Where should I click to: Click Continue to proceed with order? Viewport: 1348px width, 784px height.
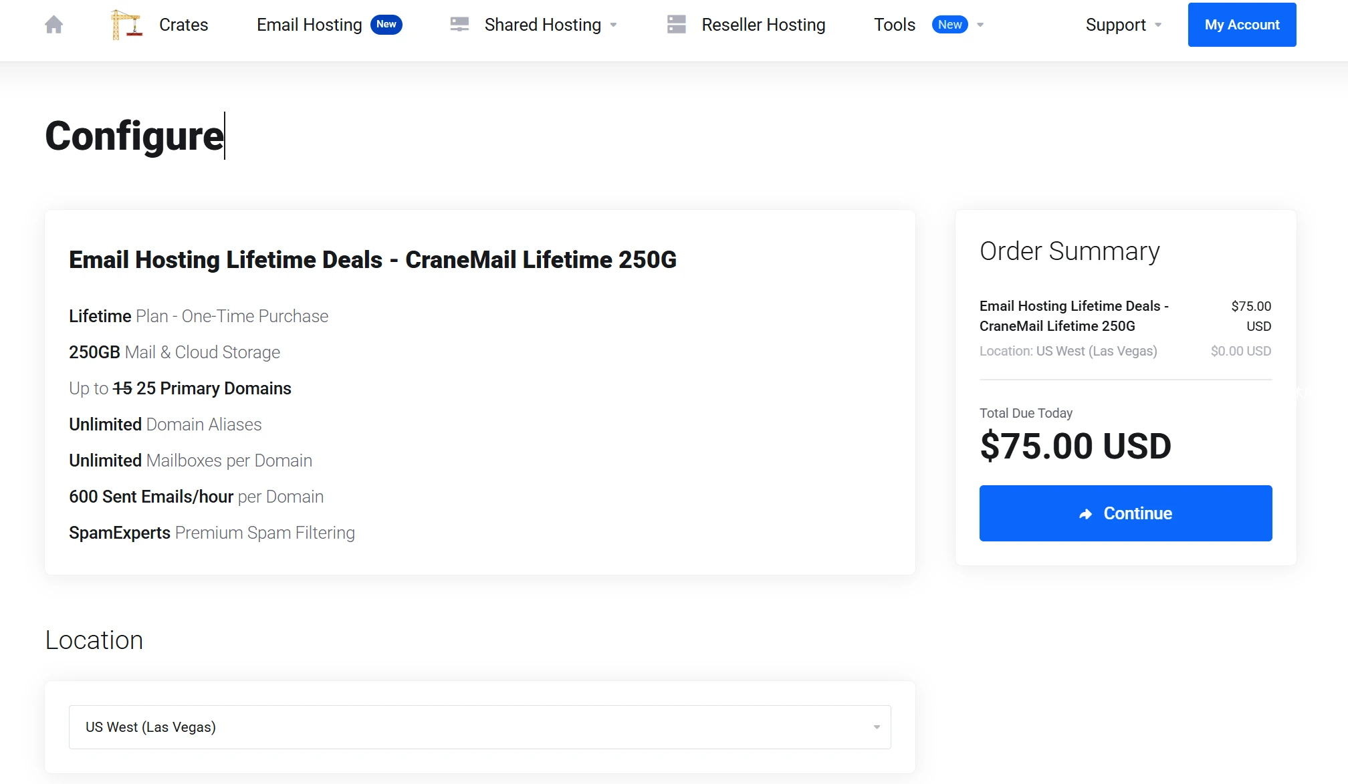[1126, 513]
